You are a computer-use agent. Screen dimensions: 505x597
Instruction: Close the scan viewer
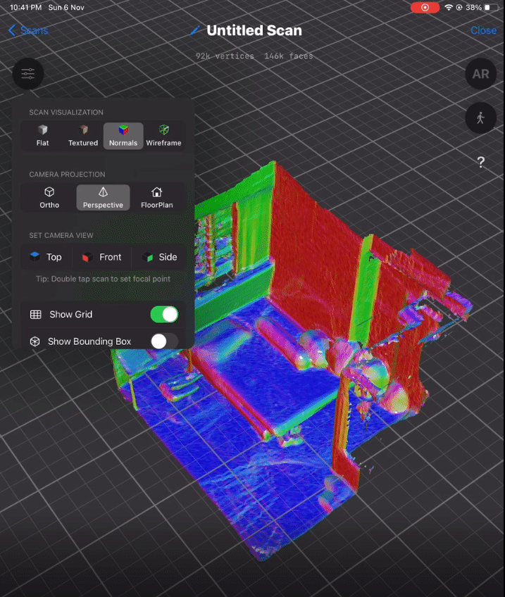coord(483,30)
